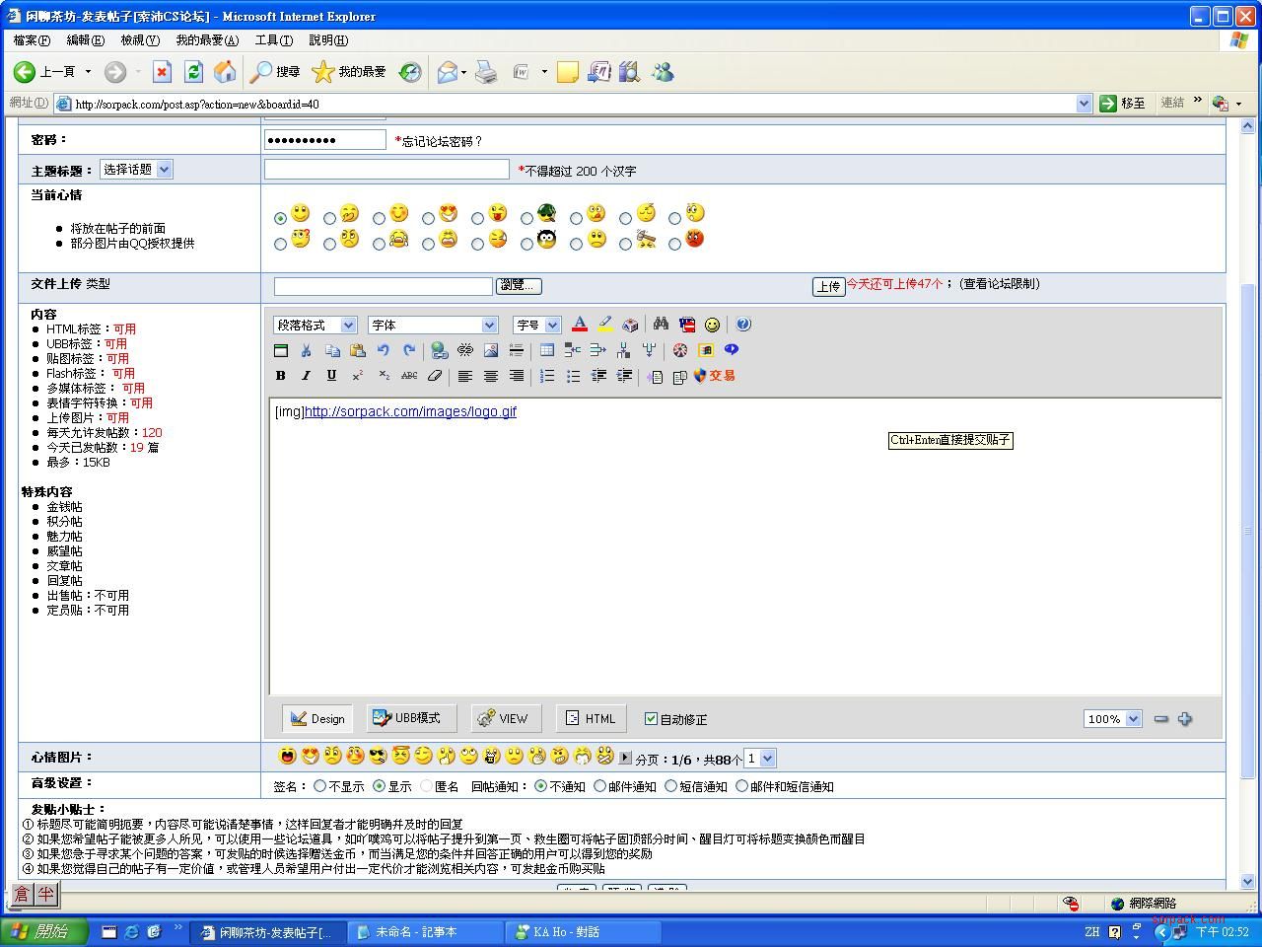Click the Underline icon in editor toolbar

tap(331, 376)
